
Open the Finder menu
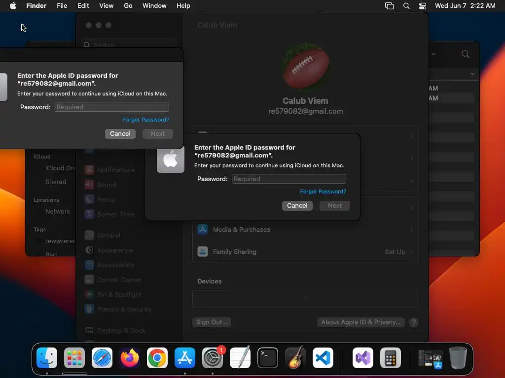[x=36, y=6]
